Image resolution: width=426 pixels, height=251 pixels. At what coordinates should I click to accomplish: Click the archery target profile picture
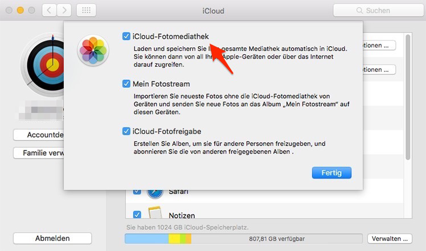pyautogui.click(x=43, y=66)
